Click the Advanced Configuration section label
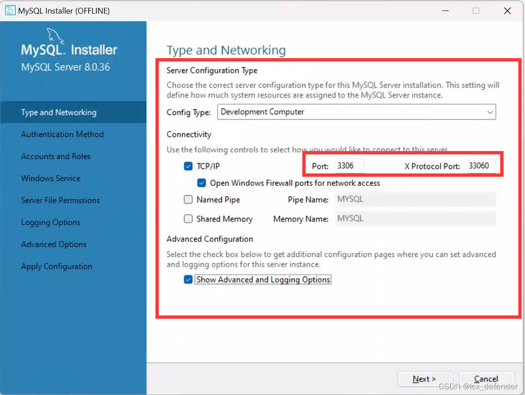This screenshot has height=395, width=525. tap(210, 239)
